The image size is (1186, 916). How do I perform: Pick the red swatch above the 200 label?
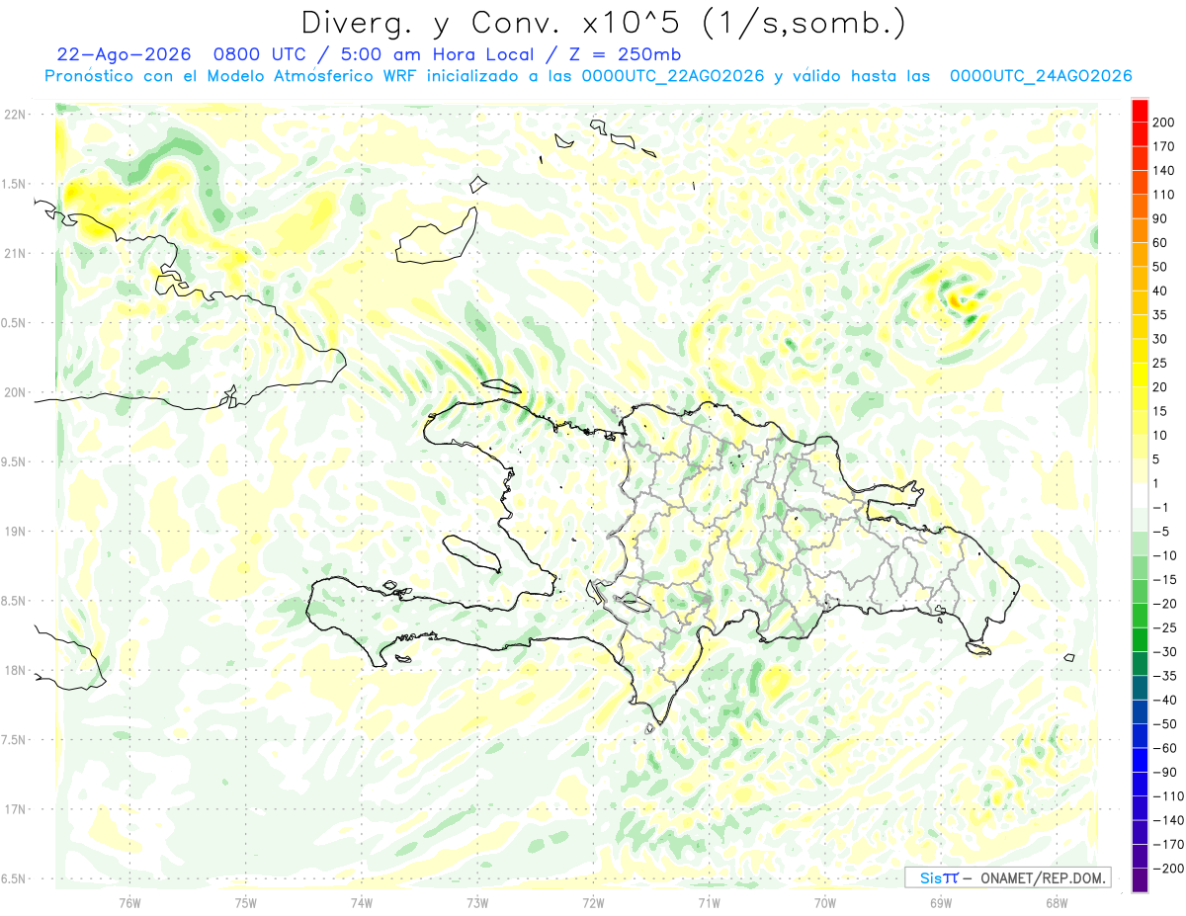click(1140, 109)
